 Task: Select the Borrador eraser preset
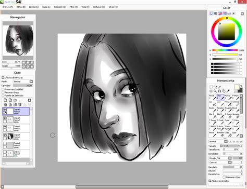[x=220, y=134]
